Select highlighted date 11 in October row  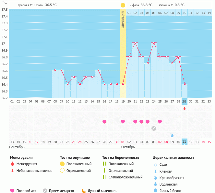pyautogui.click(x=185, y=142)
